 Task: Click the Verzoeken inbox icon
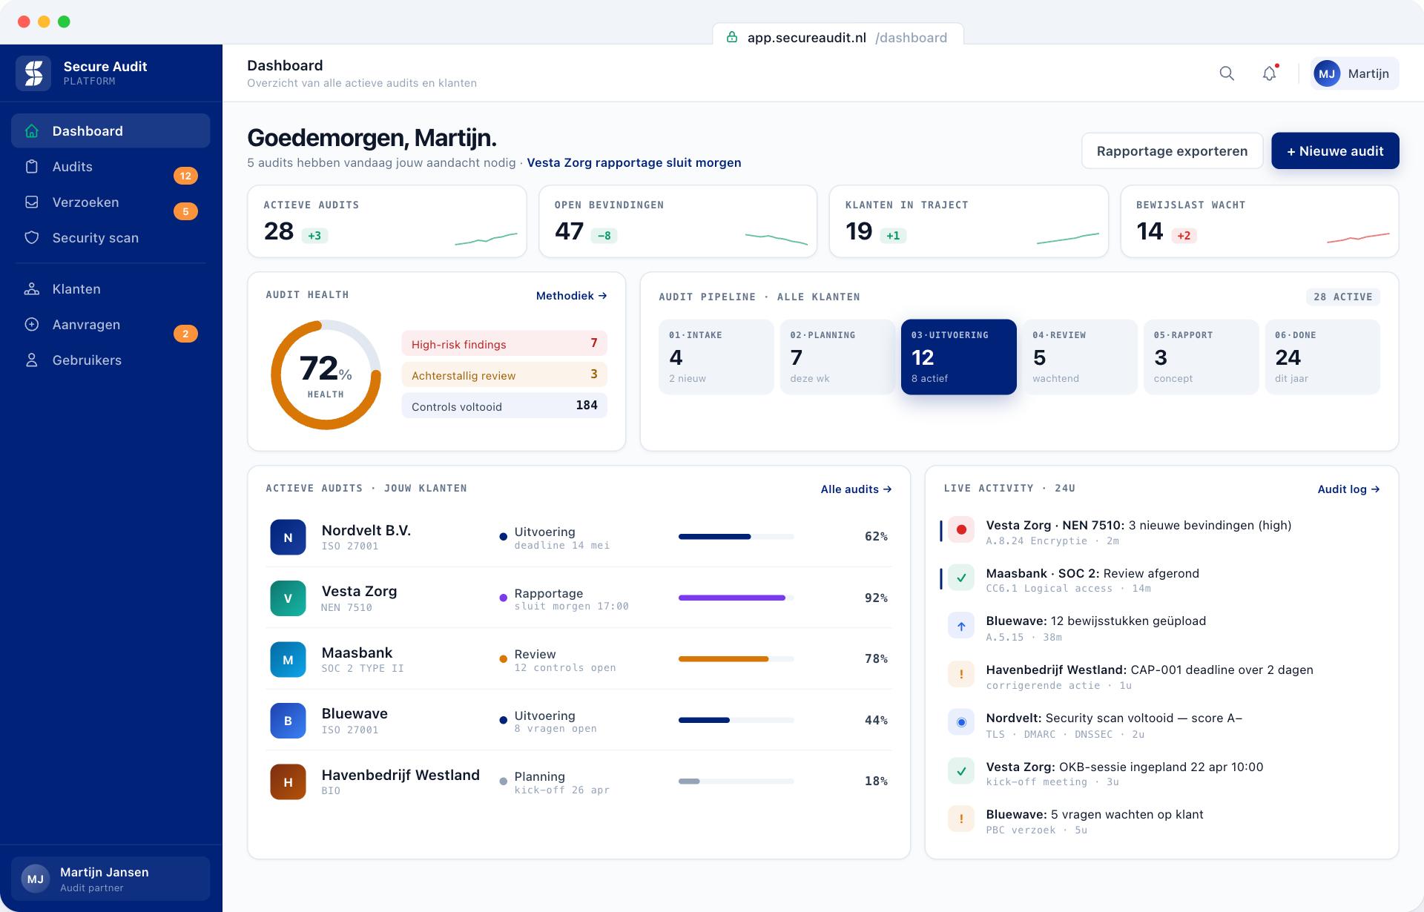(32, 202)
